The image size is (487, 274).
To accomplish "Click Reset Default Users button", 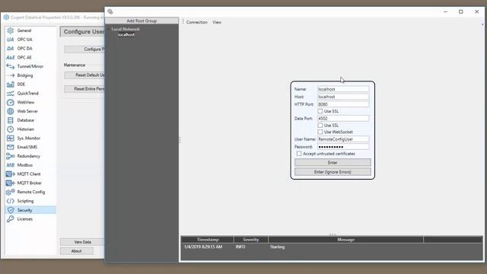I will click(x=84, y=75).
